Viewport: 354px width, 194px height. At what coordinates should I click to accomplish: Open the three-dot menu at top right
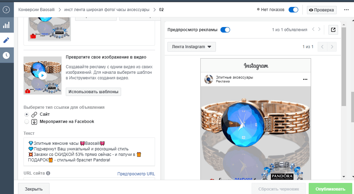pos(346,10)
